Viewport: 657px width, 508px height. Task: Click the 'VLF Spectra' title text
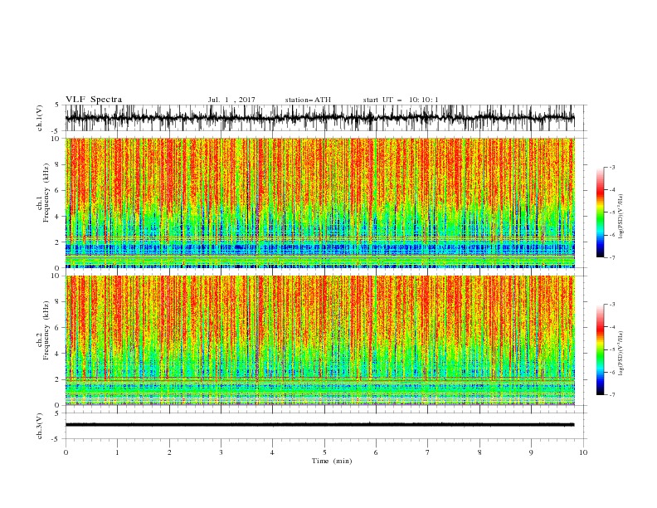click(x=94, y=100)
